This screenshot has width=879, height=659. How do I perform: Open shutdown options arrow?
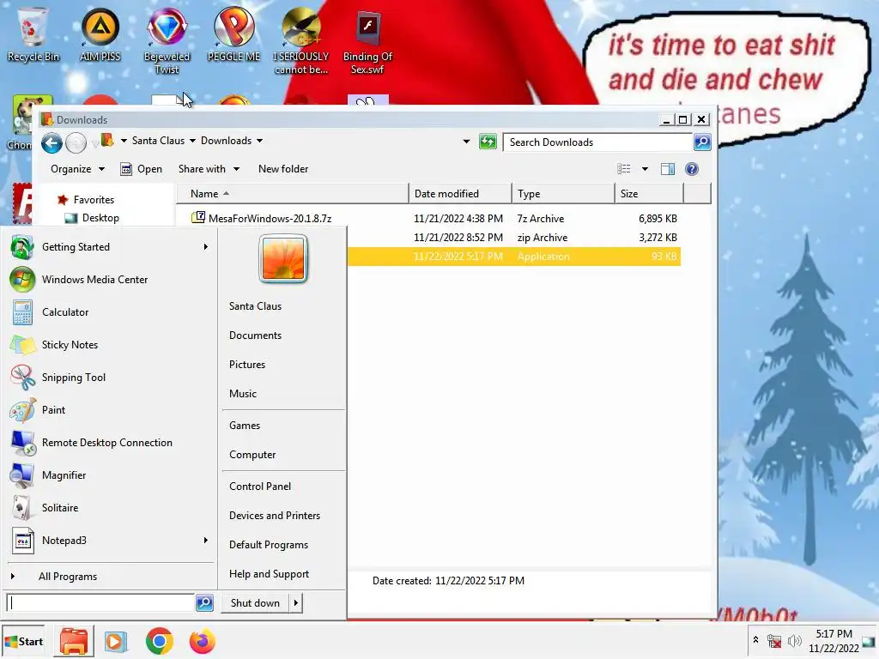[296, 603]
